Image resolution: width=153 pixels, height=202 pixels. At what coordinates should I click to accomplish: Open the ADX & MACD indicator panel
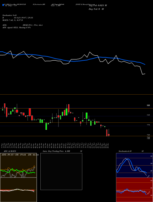pyautogui.click(x=18, y=165)
